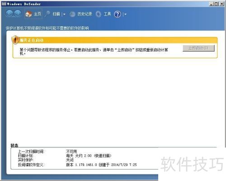Close the Windows Defender window
Screen dimensions: 226x181
click(221, 4)
